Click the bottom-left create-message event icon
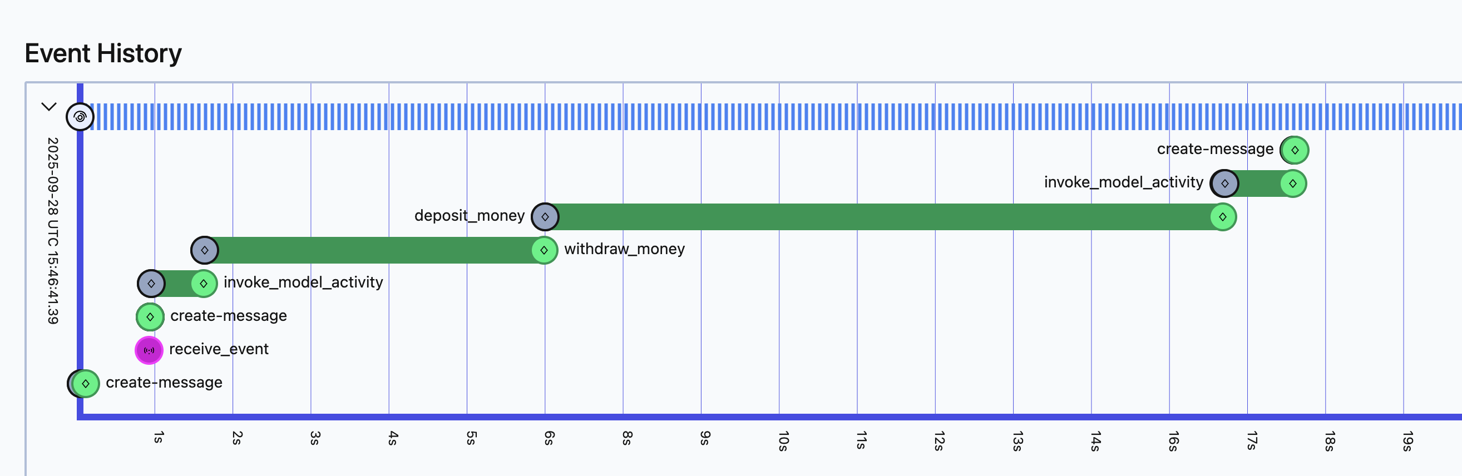 (85, 384)
